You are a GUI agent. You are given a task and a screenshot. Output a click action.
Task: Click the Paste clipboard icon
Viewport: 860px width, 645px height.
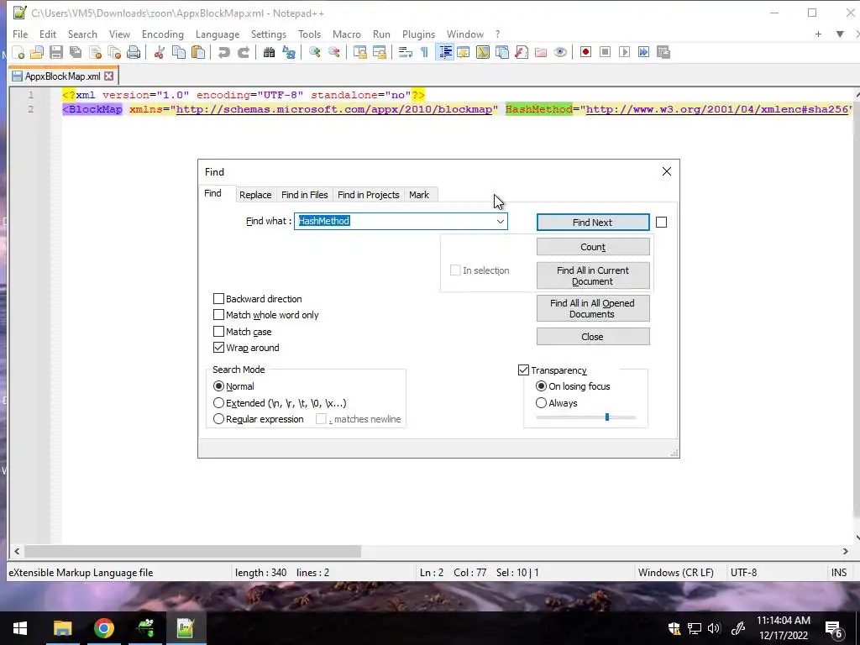pos(198,52)
